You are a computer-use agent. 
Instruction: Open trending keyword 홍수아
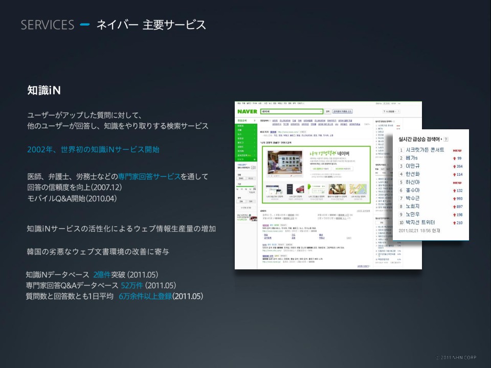[412, 190]
